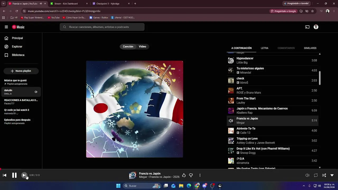The height and width of the screenshot is (190, 338).
Task: Skip to the next track
Action: 24,175
